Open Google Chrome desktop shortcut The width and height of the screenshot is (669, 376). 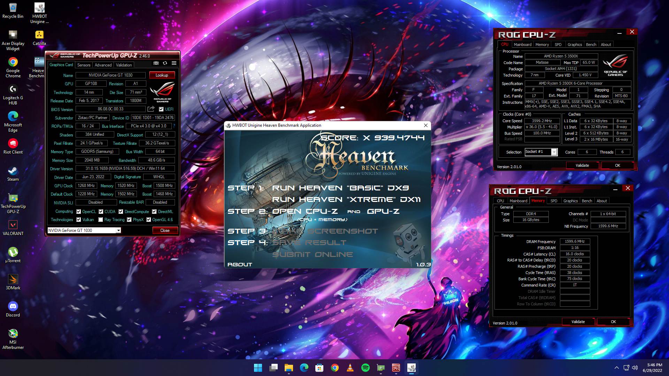coord(13,68)
